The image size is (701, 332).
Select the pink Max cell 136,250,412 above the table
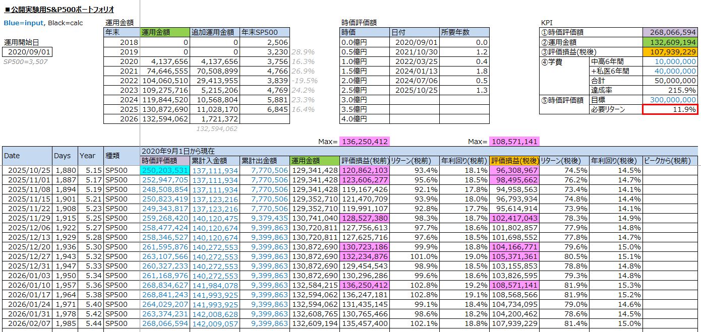click(364, 142)
